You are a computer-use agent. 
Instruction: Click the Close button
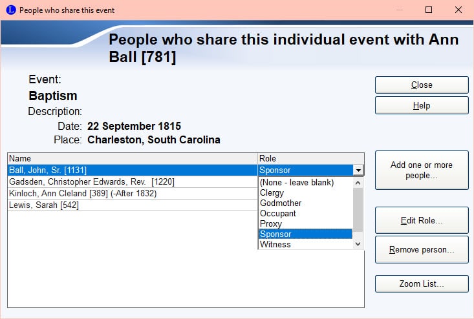click(x=421, y=85)
